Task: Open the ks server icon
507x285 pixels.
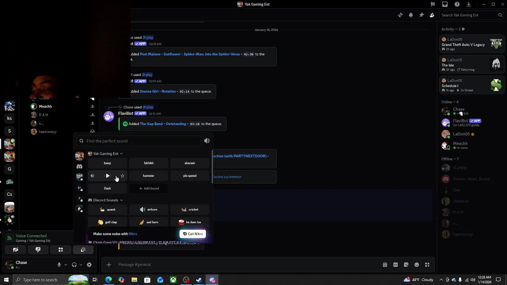Action: tap(10, 118)
